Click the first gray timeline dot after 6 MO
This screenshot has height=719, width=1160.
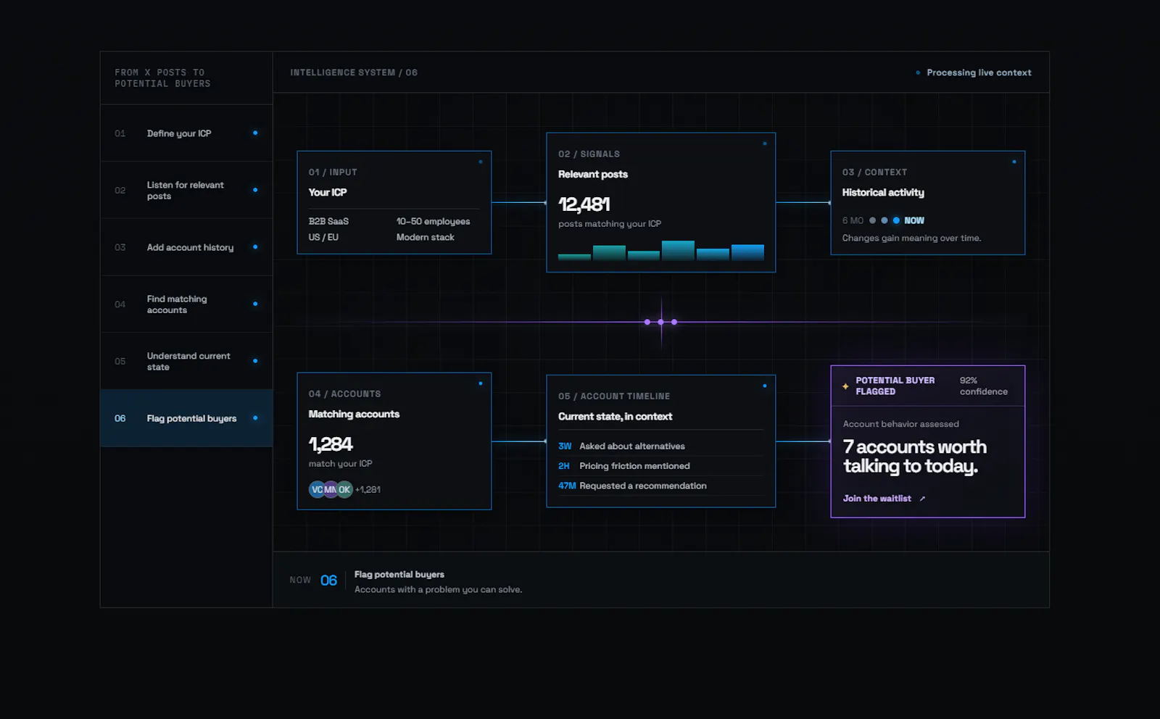point(872,220)
